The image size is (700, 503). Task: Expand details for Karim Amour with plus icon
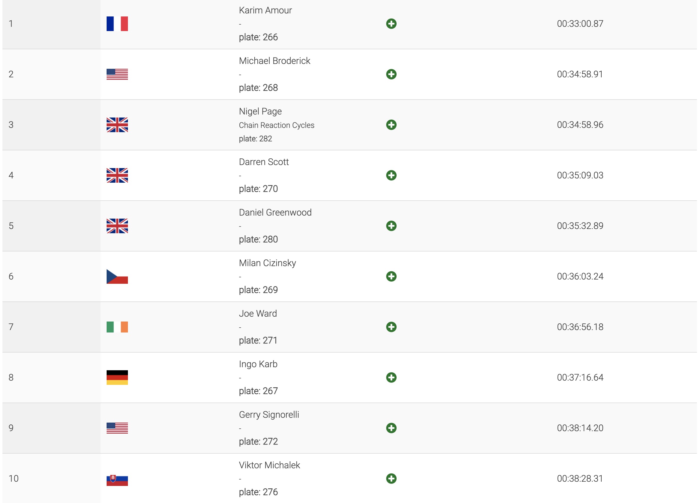coord(391,24)
